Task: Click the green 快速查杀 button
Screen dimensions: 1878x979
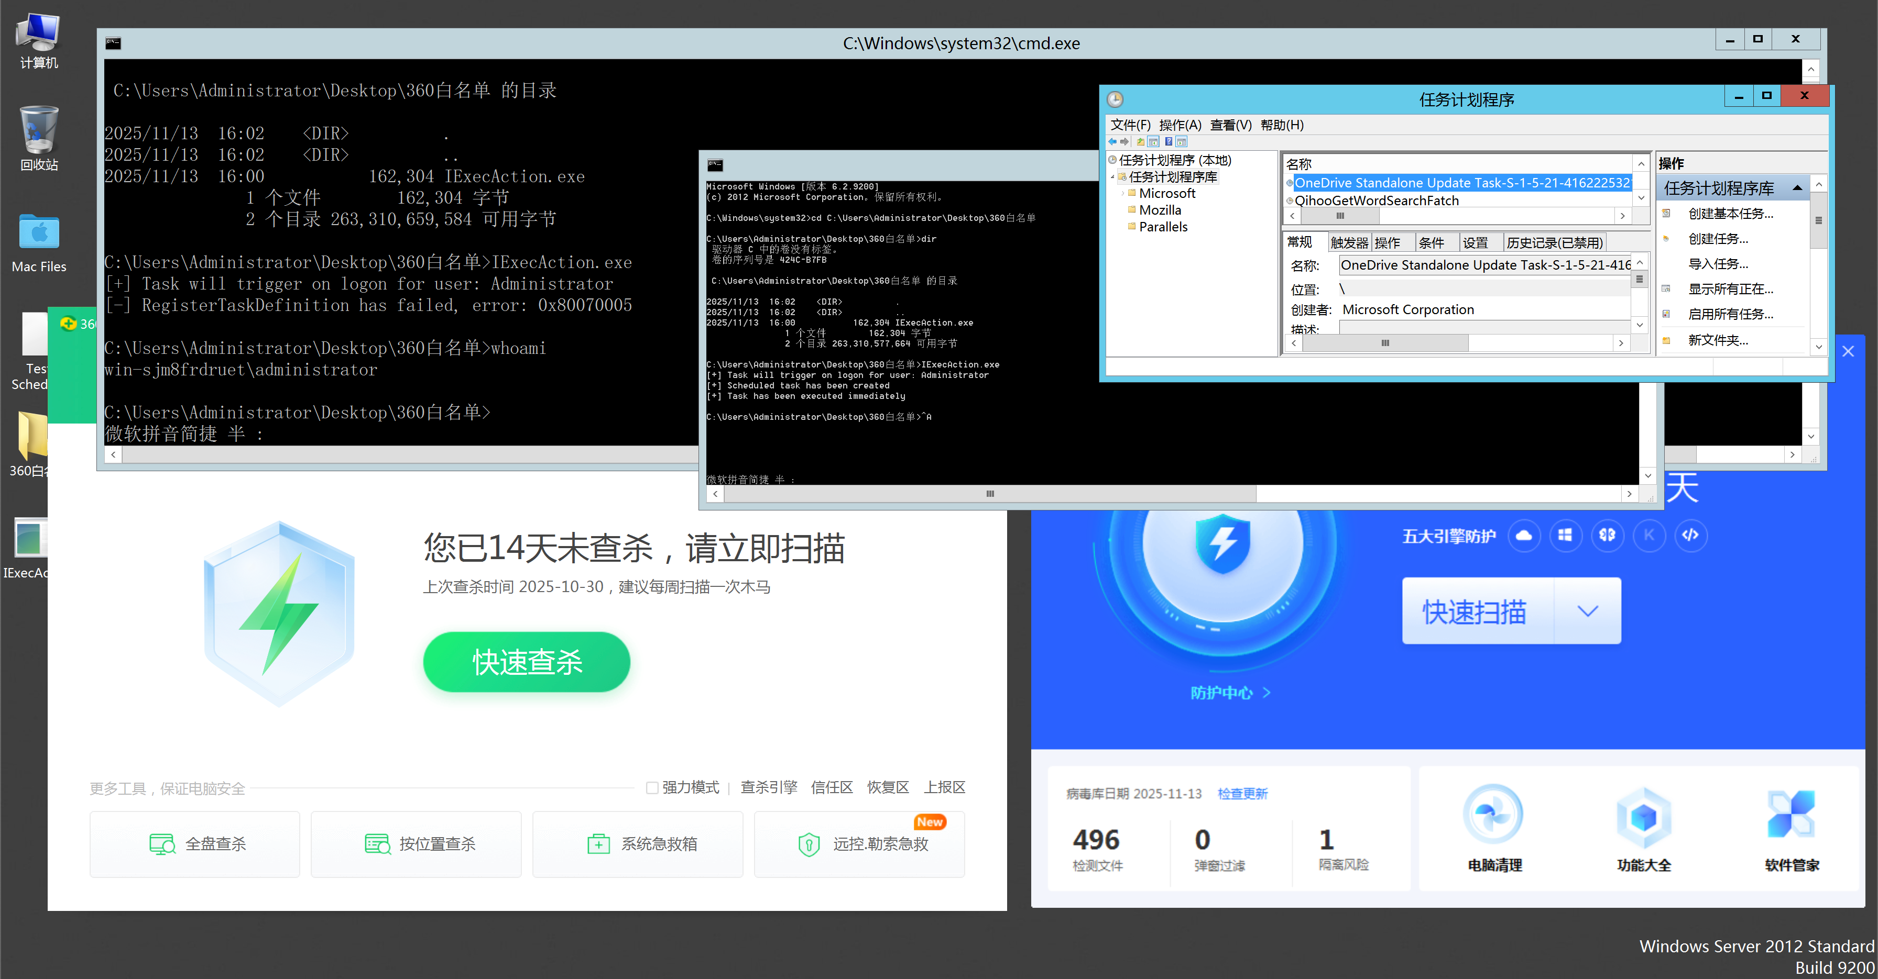Action: pyautogui.click(x=527, y=661)
